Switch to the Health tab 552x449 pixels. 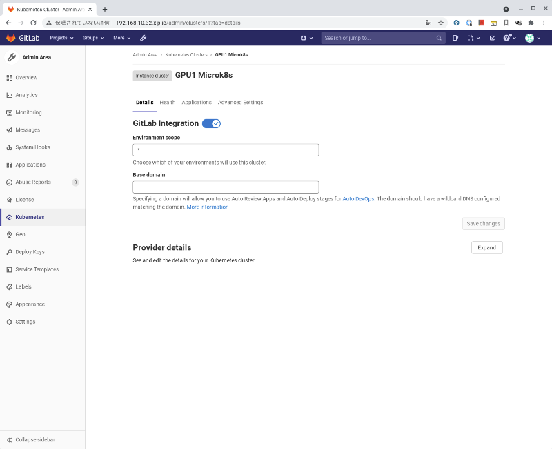[167, 102]
